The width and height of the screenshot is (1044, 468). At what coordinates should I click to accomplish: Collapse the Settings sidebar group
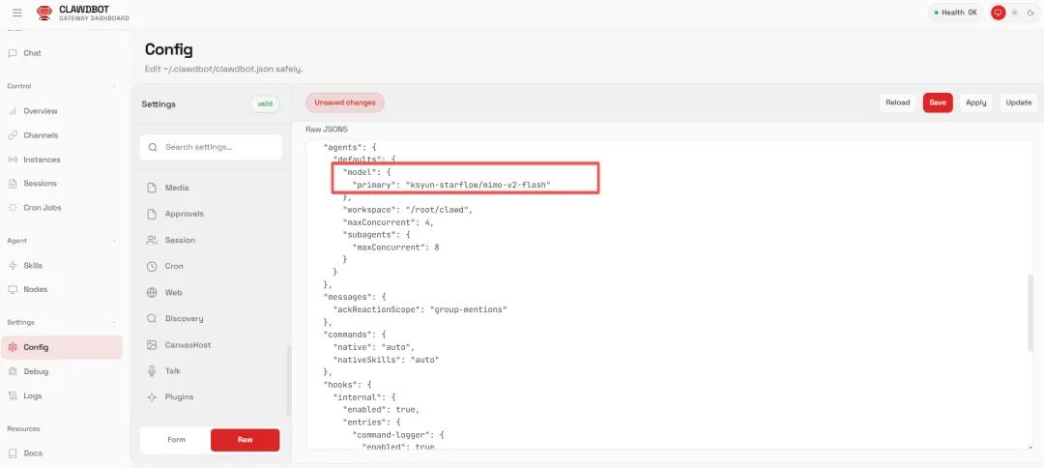[x=115, y=322]
